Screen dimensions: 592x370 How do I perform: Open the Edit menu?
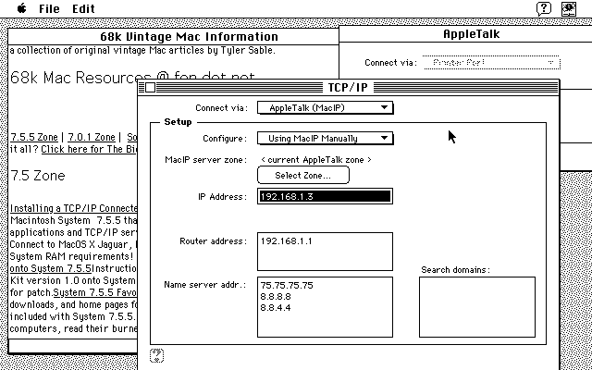(x=83, y=8)
